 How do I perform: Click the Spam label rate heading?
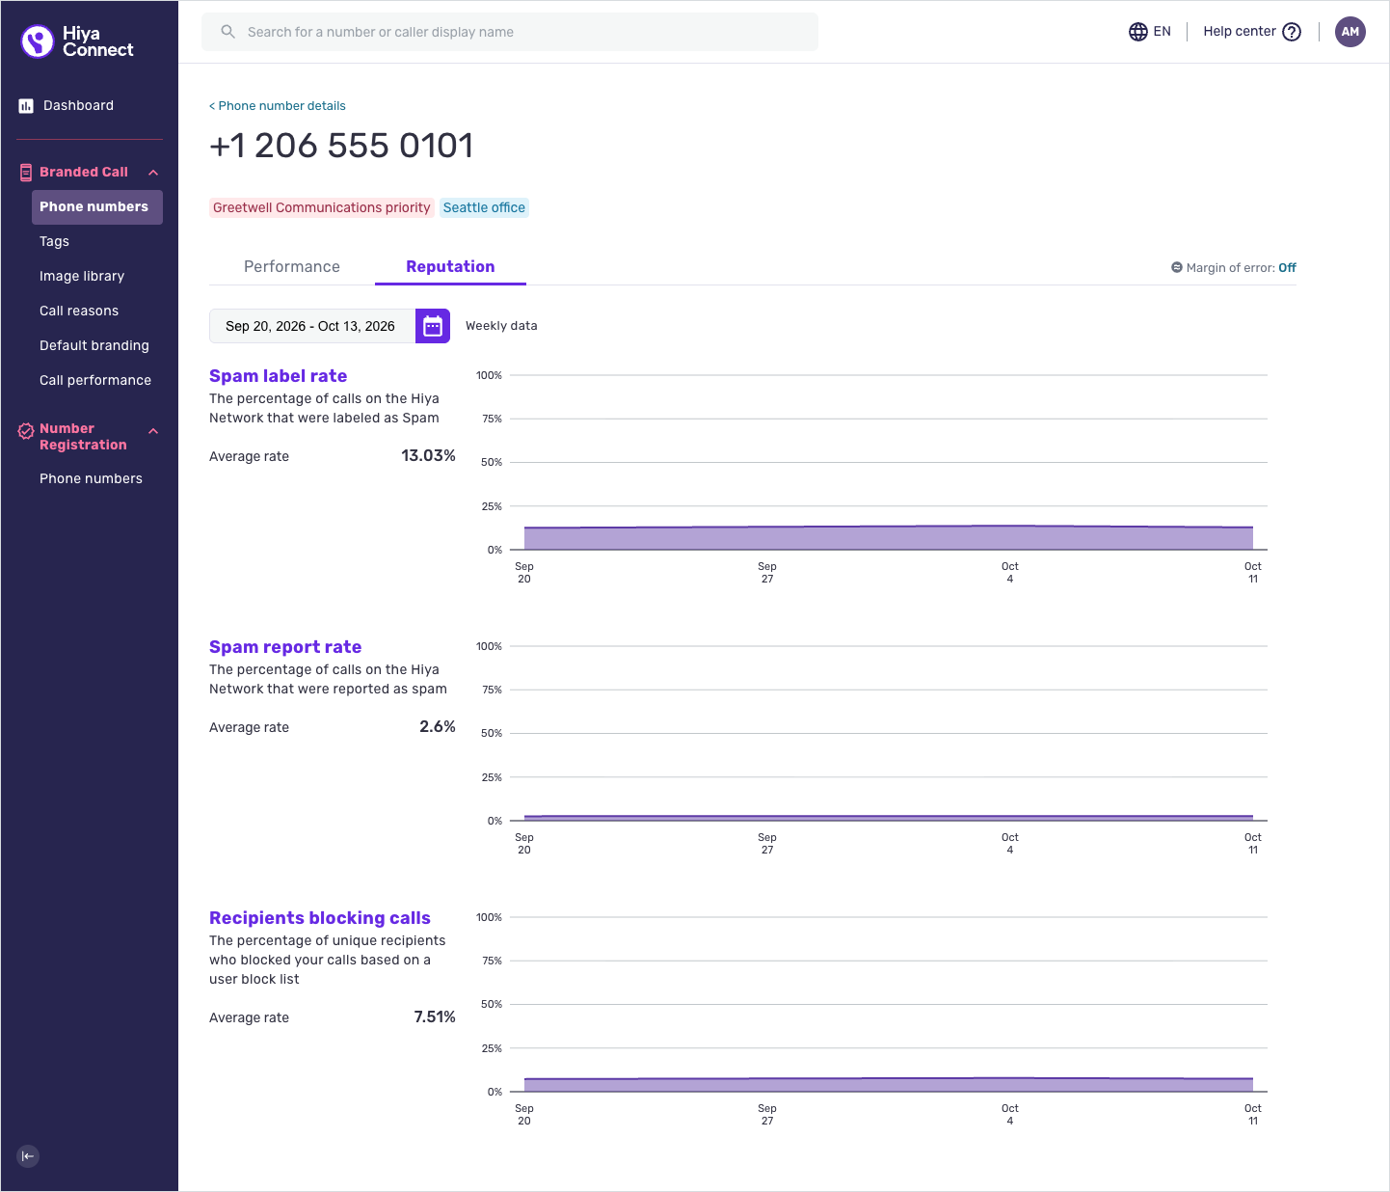[278, 376]
